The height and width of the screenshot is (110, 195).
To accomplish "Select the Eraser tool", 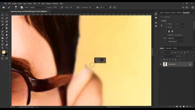I will (7, 31).
